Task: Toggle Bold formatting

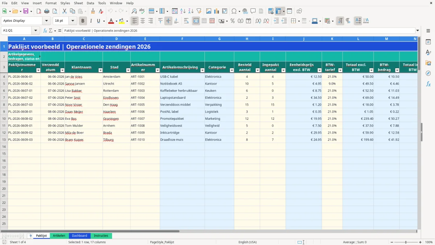Action: coord(83,21)
